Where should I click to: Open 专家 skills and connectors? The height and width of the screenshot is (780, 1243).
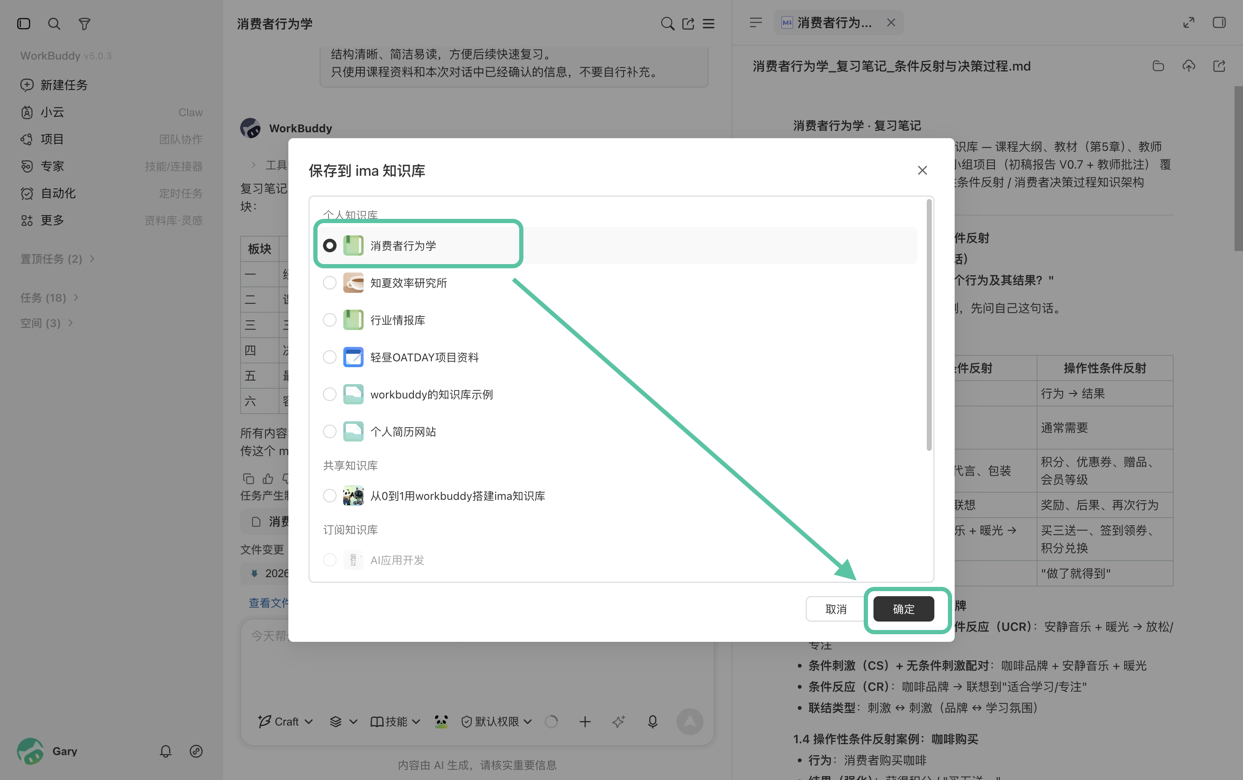112,166
